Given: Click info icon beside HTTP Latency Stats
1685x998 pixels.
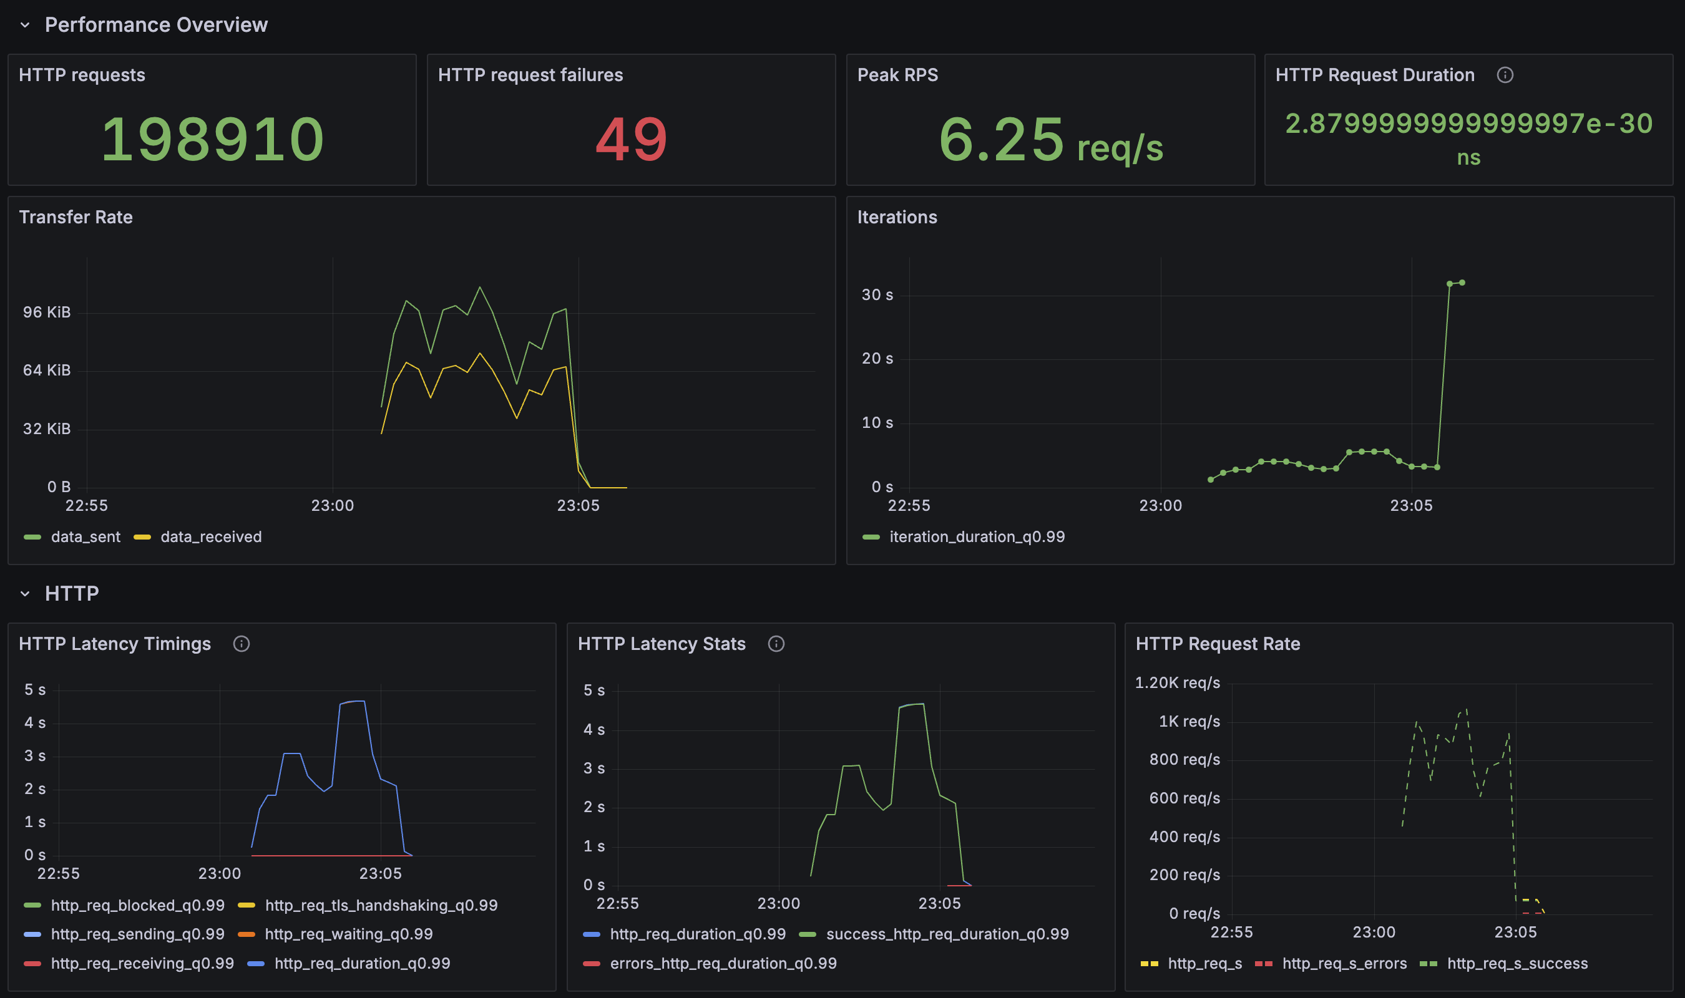Looking at the screenshot, I should (x=776, y=644).
